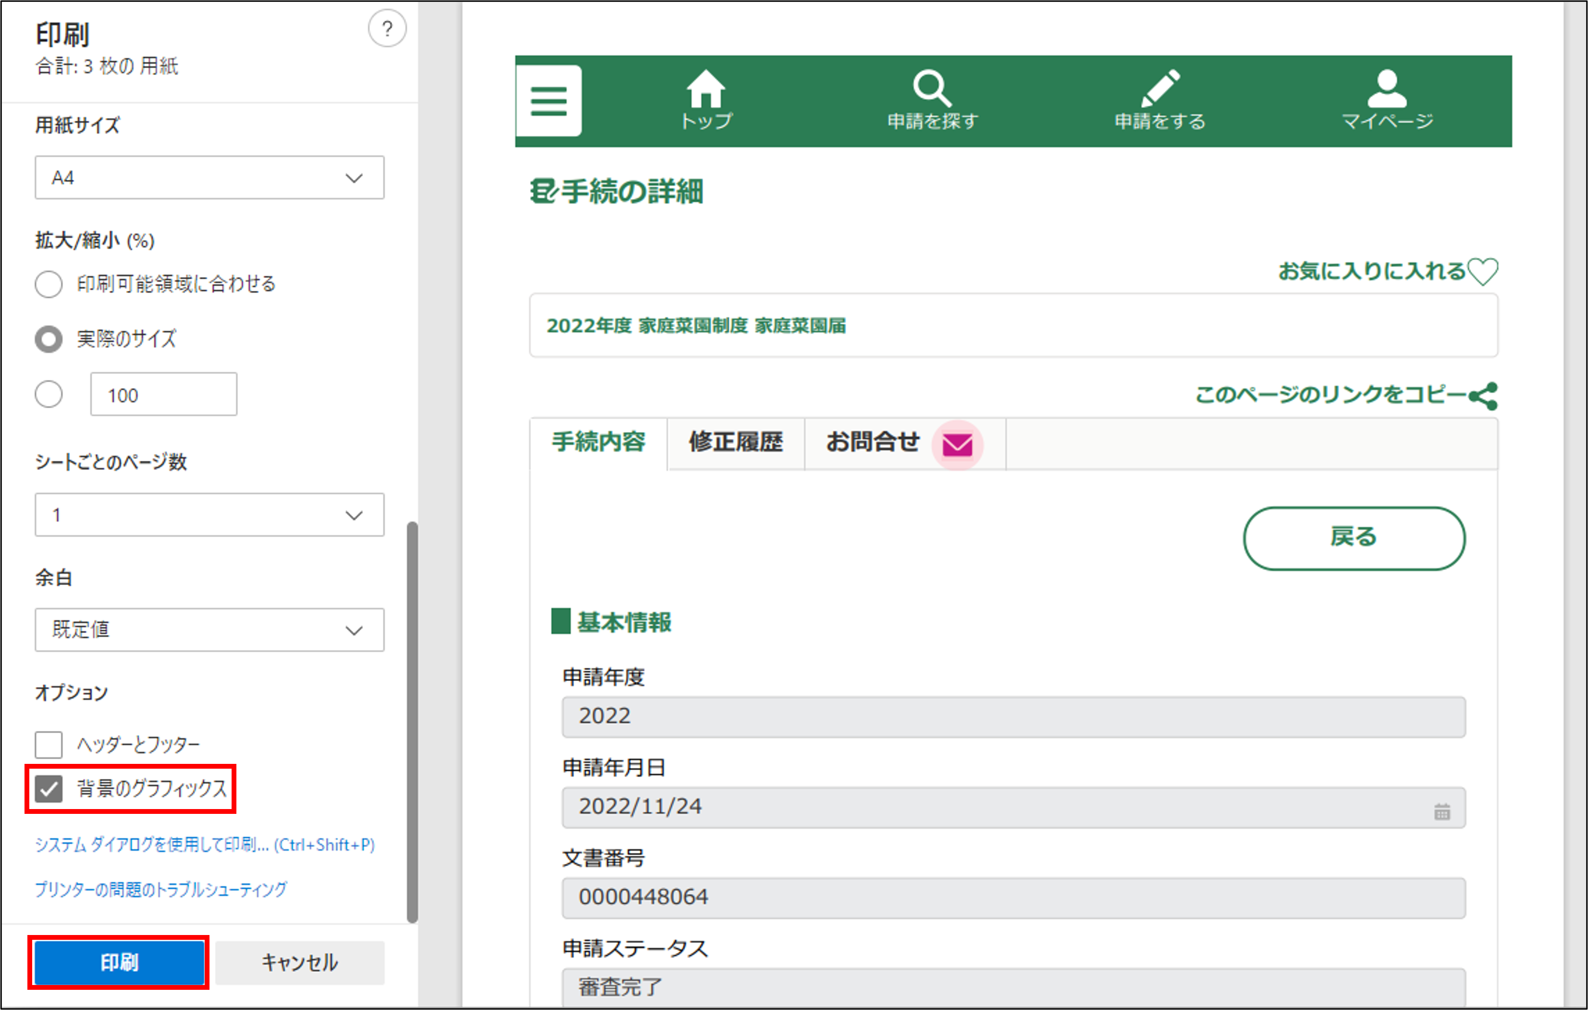Click the キャンセル button
This screenshot has height=1010, width=1588.
[x=300, y=962]
